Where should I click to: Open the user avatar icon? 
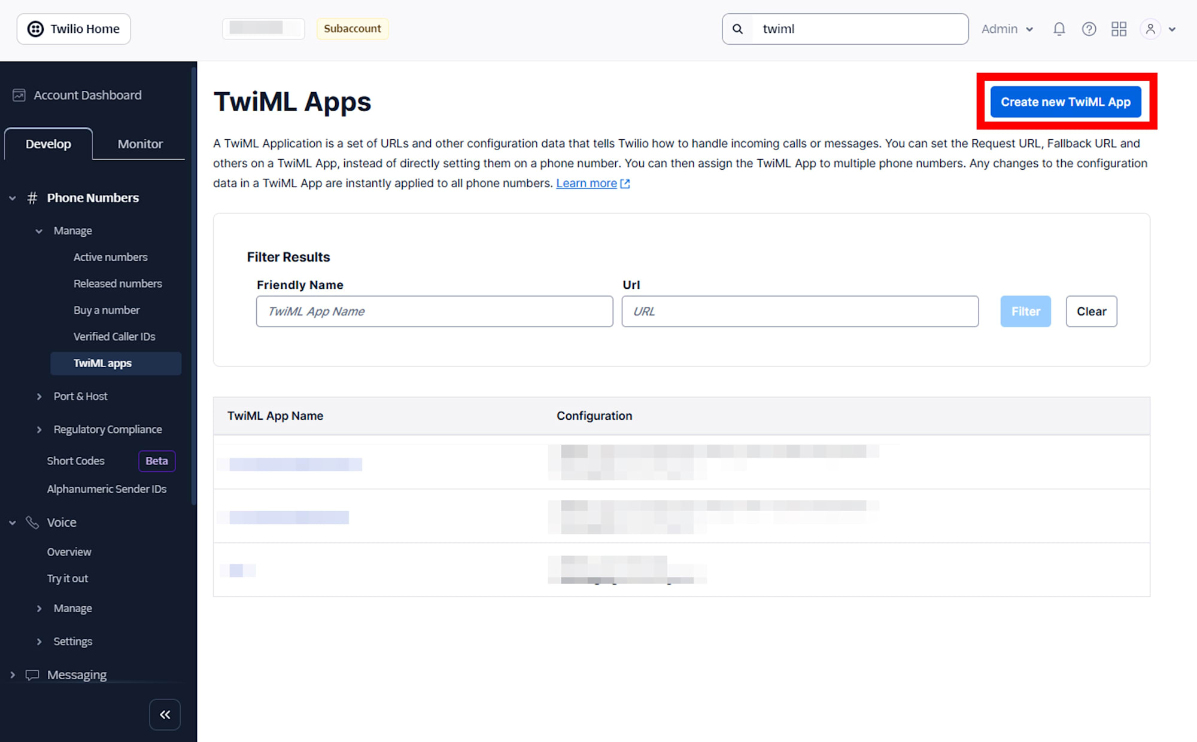pos(1150,29)
